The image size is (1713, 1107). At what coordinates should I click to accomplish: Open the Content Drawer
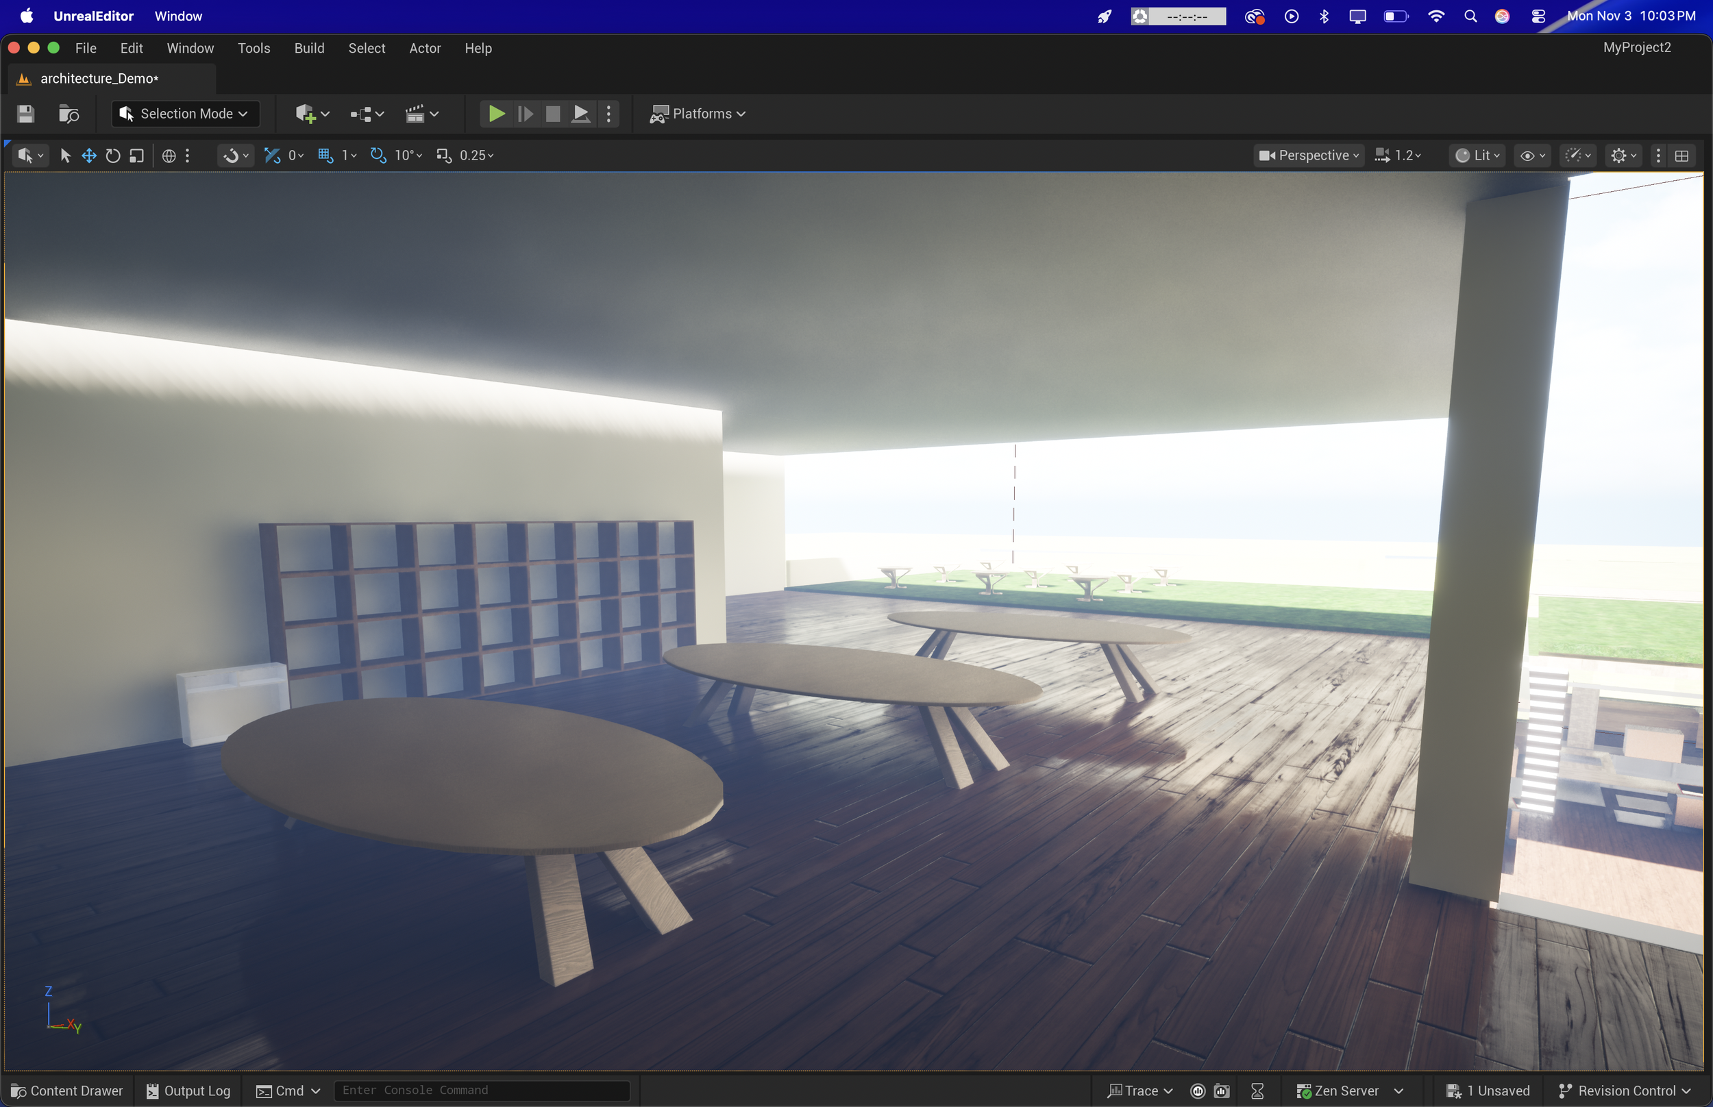pos(68,1091)
